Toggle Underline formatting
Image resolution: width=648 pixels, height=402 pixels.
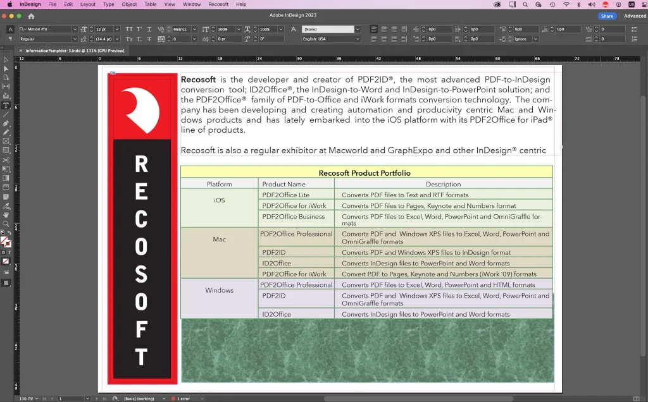(149, 29)
